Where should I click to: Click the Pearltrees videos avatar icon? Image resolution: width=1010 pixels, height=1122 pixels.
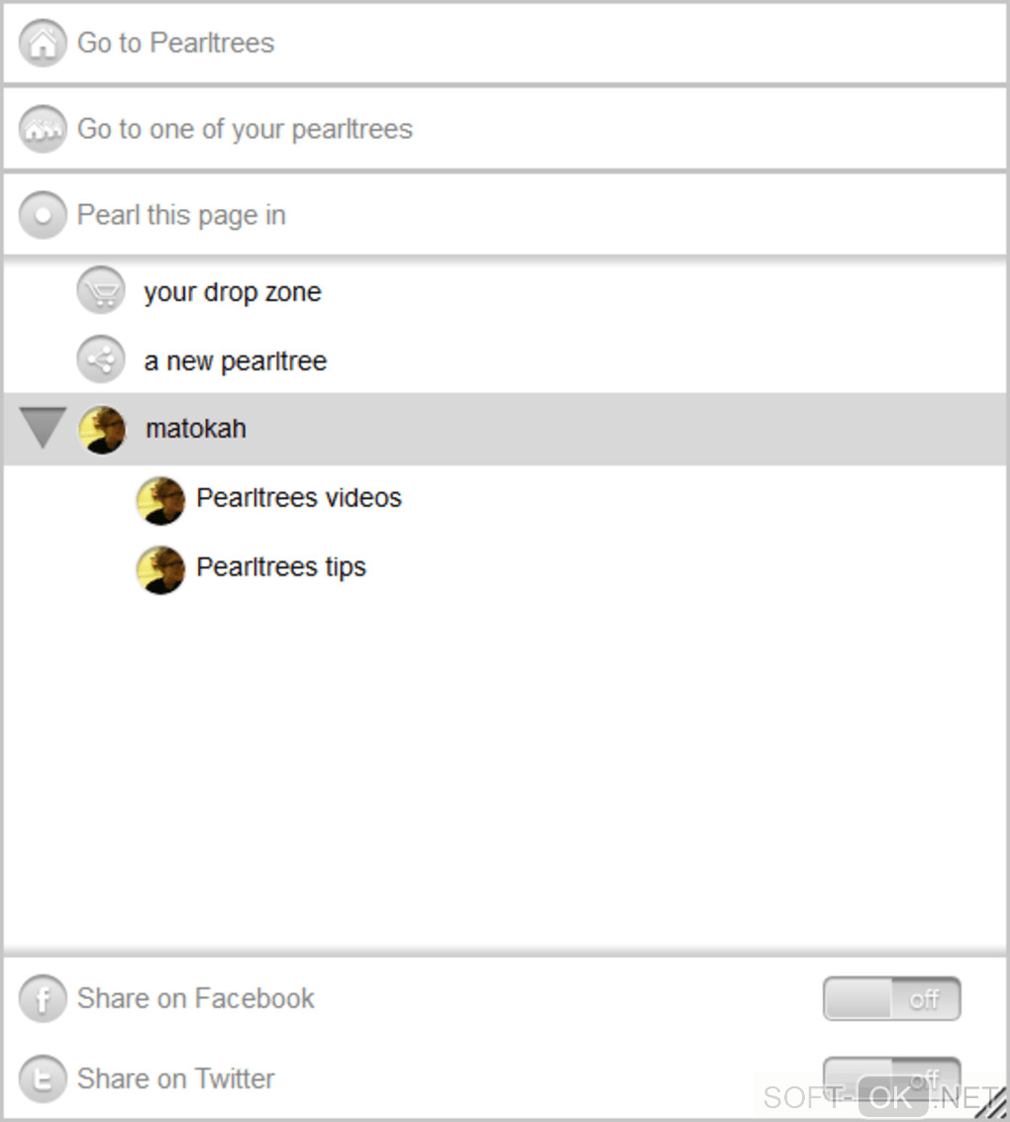point(160,499)
